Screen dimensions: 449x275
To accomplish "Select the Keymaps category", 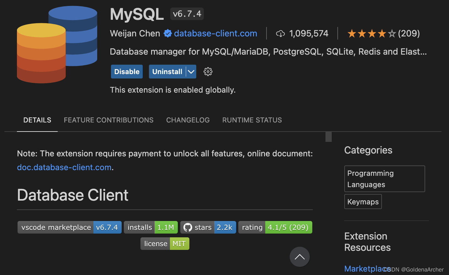I will 363,202.
